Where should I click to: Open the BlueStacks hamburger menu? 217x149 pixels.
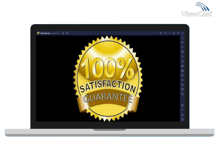coord(165,33)
